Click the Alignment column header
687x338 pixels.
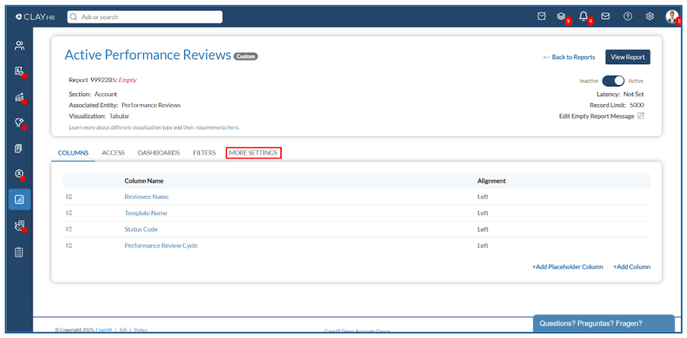point(492,180)
